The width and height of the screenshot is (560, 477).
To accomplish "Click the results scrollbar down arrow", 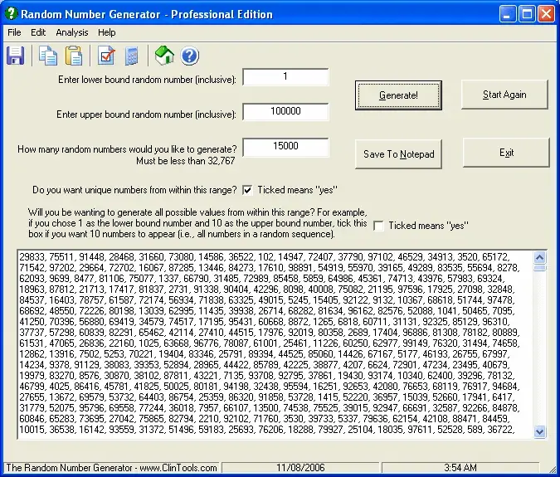I will tap(539, 431).
